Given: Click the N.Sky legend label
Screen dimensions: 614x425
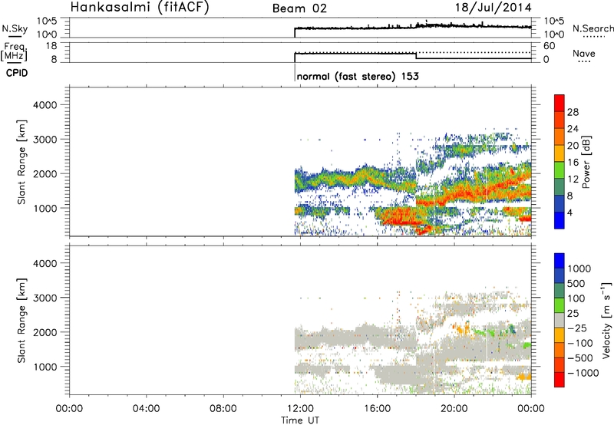Looking at the screenshot, I should pyautogui.click(x=15, y=28).
